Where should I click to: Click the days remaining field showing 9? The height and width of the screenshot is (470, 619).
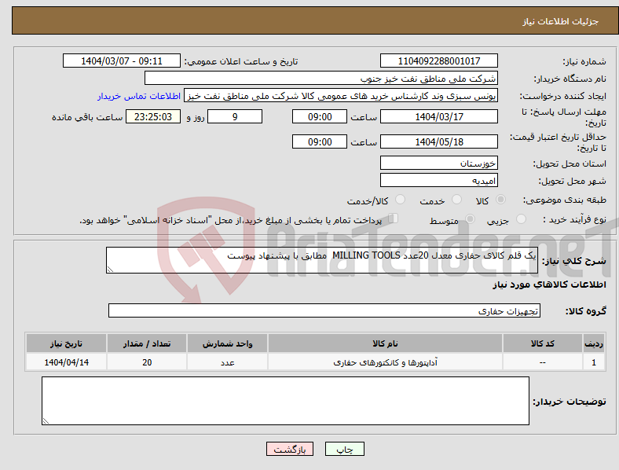235,116
